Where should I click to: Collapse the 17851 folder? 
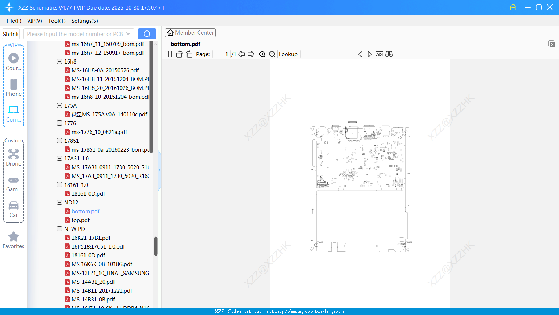59,141
